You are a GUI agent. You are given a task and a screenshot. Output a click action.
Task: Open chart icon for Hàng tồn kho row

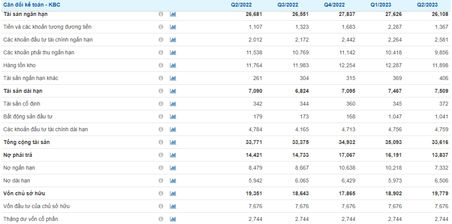pos(173,65)
